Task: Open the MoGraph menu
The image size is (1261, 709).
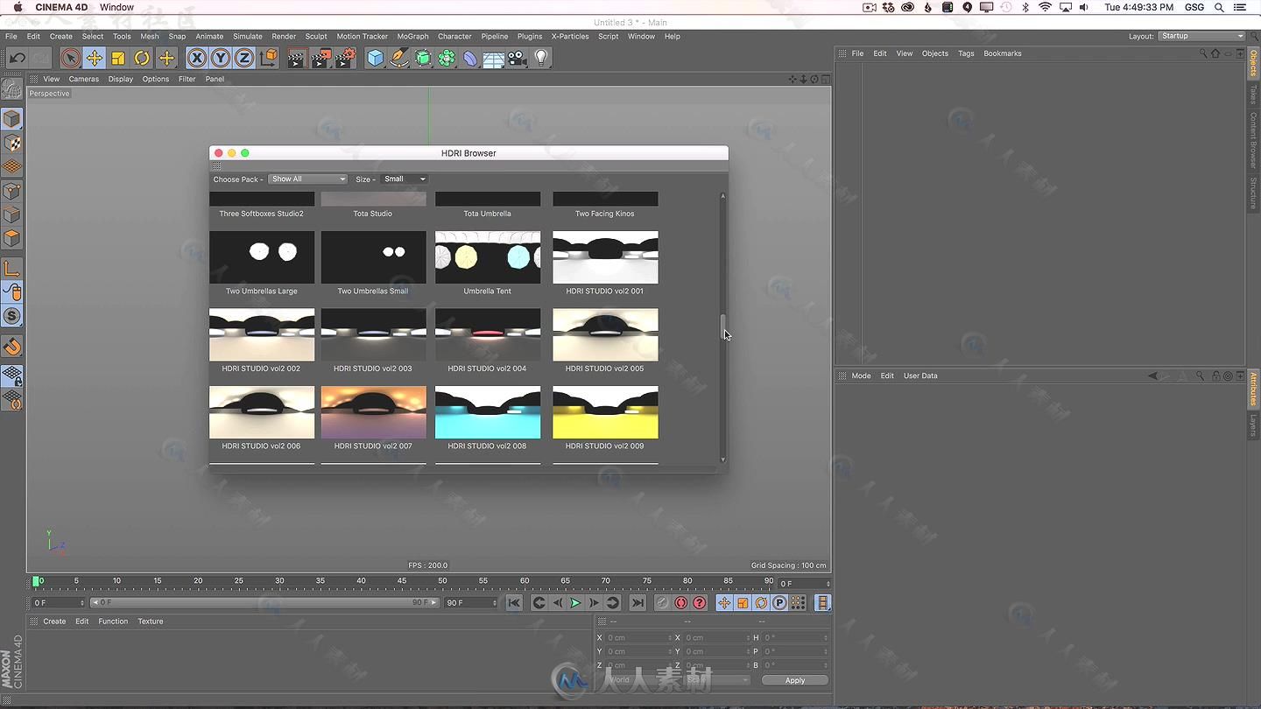Action: pos(412,37)
